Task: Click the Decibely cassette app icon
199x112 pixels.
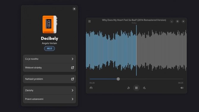Action: [50, 24]
